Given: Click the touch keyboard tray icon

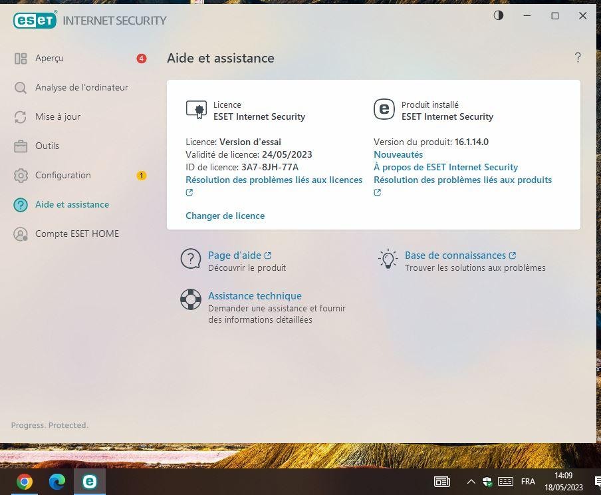Looking at the screenshot, I should pos(505,482).
